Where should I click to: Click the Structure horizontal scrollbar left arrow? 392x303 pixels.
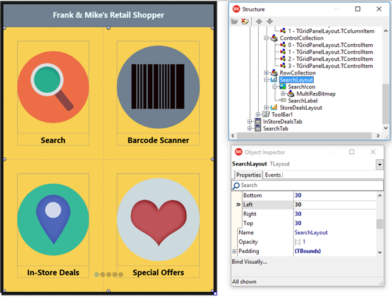pos(233,136)
